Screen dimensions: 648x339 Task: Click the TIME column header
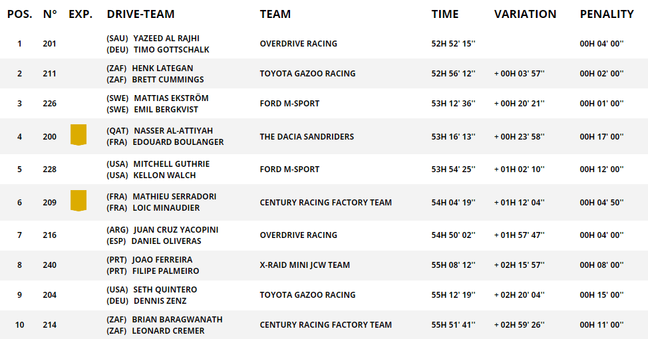click(445, 14)
